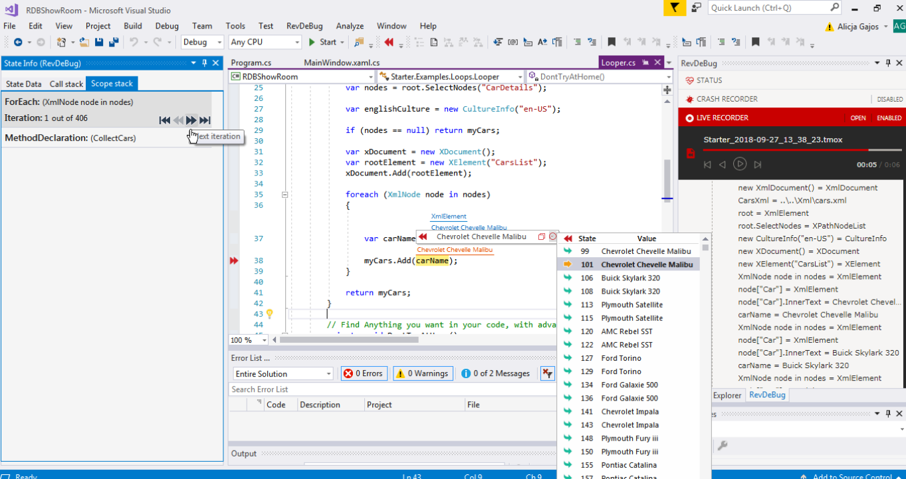Save the current file with the floppy icon
Viewport: 906px width, 479px height.
[99, 42]
